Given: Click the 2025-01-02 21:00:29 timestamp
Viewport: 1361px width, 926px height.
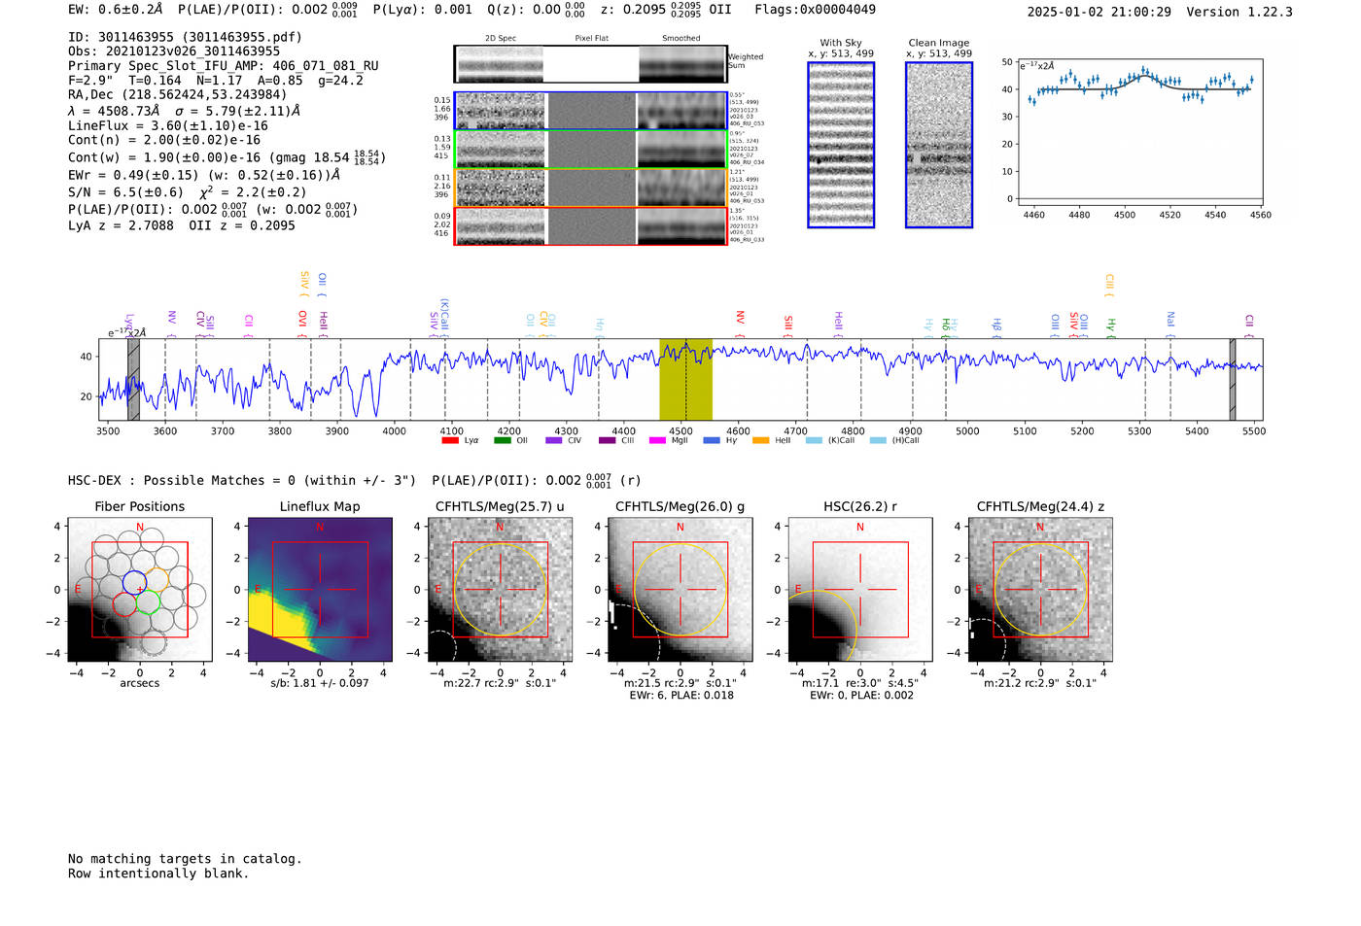Looking at the screenshot, I should point(1099,12).
